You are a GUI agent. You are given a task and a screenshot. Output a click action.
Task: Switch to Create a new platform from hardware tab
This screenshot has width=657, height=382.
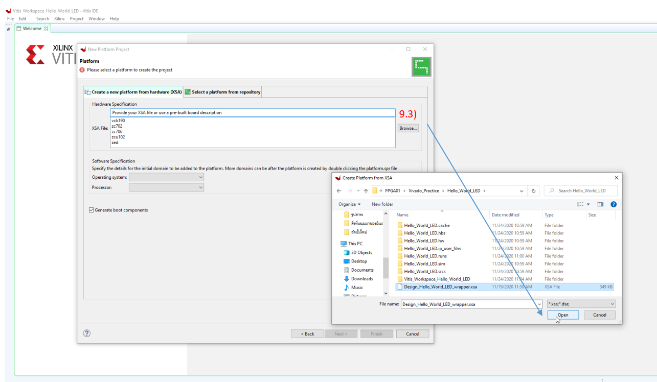tap(133, 92)
